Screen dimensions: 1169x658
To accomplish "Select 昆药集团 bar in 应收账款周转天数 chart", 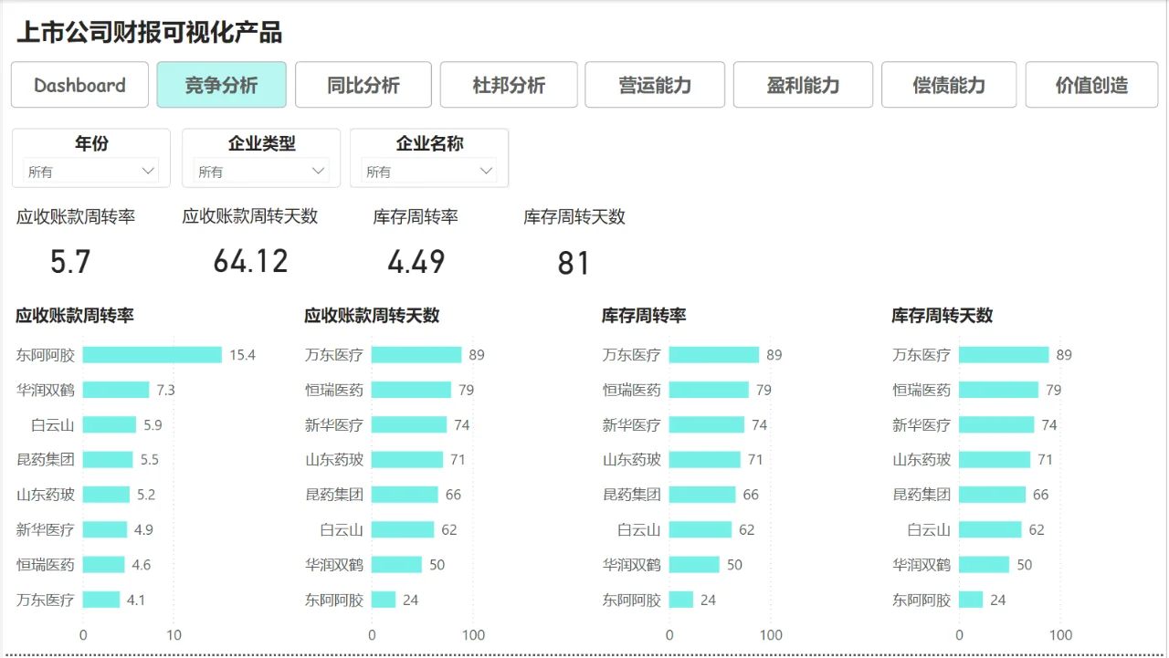I will pos(405,495).
